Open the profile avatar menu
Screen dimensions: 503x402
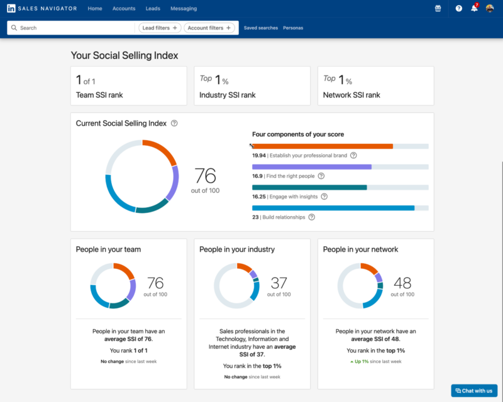coord(490,8)
